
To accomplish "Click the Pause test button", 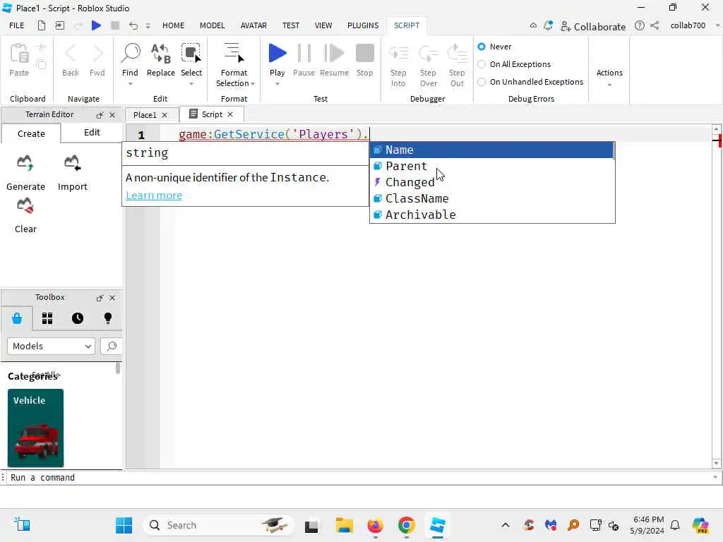I will click(x=304, y=54).
